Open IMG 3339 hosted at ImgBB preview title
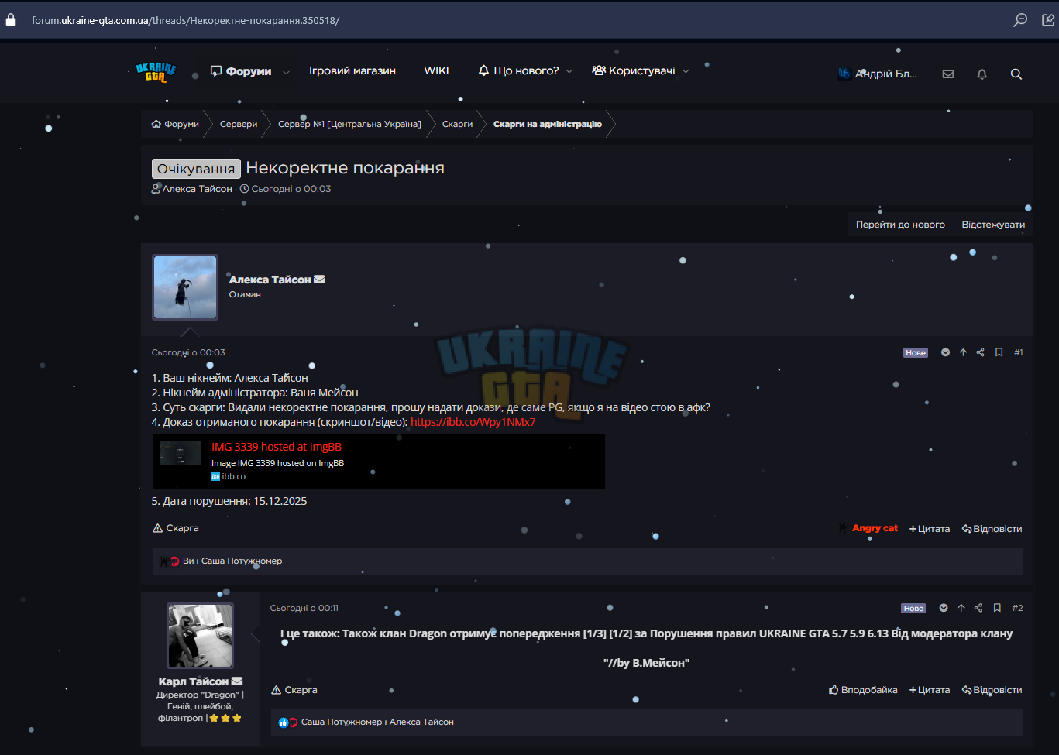Screen dimensions: 1059x755 [x=277, y=447]
